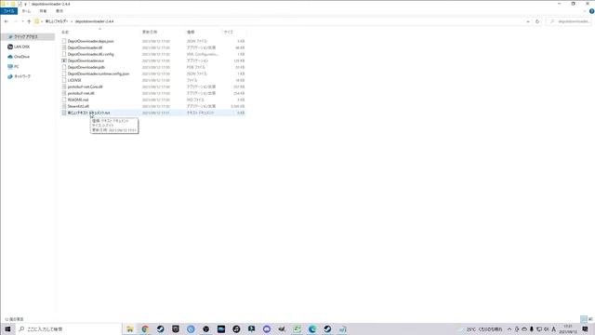Select PC in the navigation pane
This screenshot has width=595, height=335.
click(x=13, y=66)
